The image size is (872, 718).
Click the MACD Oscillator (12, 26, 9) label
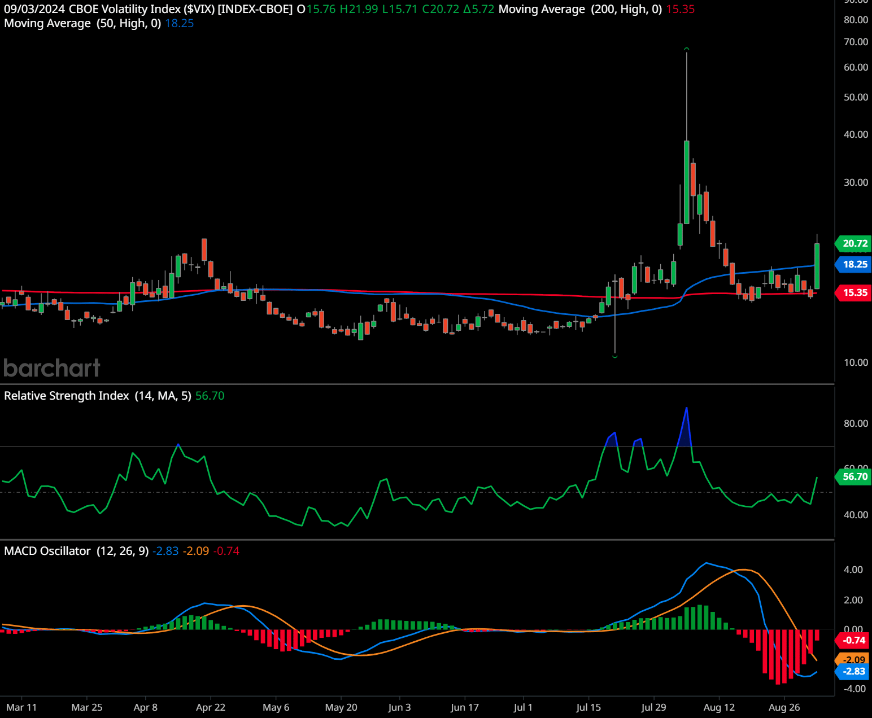(76, 551)
